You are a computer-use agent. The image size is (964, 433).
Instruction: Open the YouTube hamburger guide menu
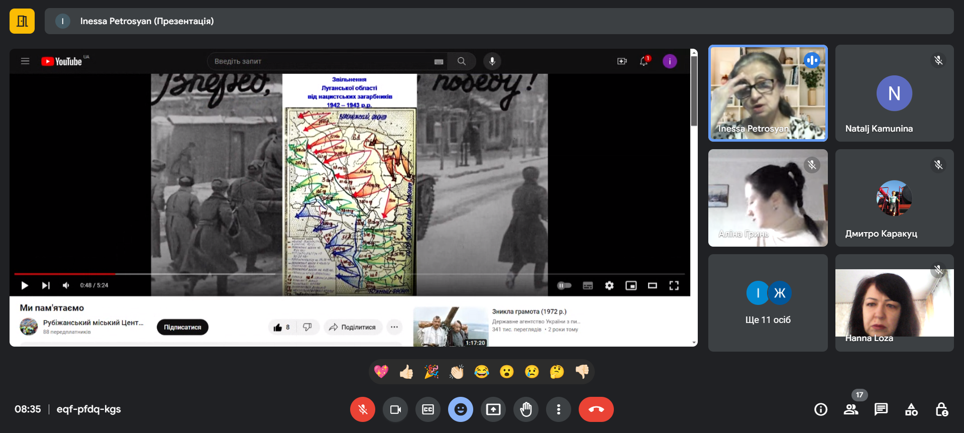click(25, 61)
